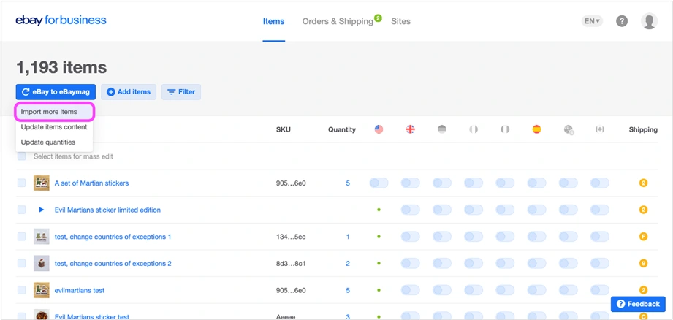
Task: Toggle the eBay to eBaymag dropdown button
Action: (x=56, y=92)
